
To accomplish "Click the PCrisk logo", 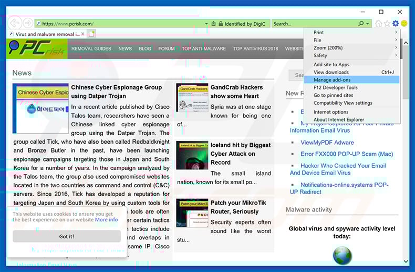I will 37,49.
